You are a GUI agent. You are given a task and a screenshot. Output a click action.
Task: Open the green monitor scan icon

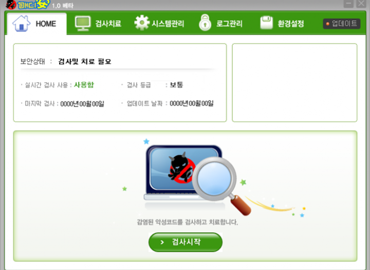(x=83, y=23)
